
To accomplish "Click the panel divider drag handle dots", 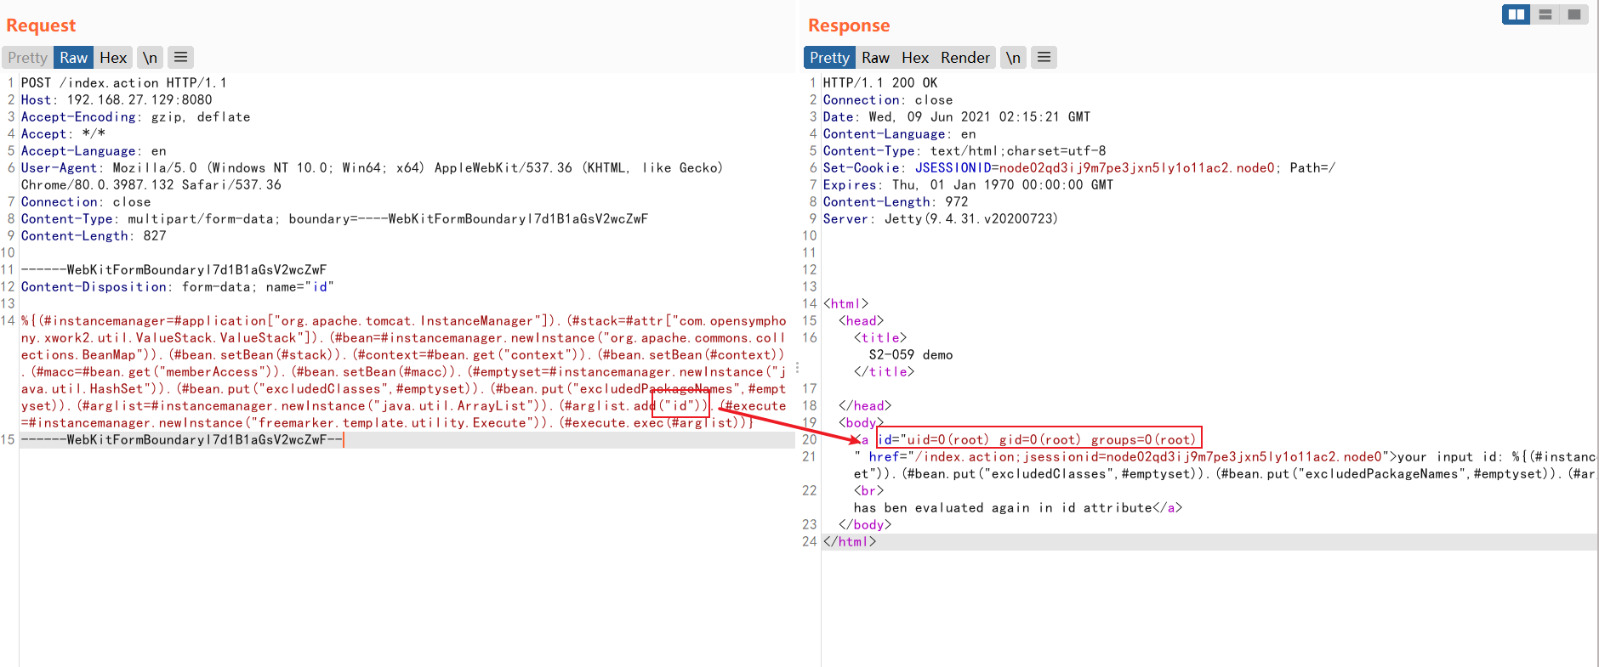I will pyautogui.click(x=797, y=368).
